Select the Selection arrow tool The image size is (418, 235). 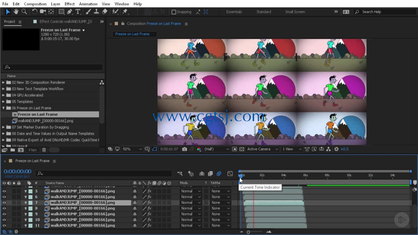tap(8, 11)
